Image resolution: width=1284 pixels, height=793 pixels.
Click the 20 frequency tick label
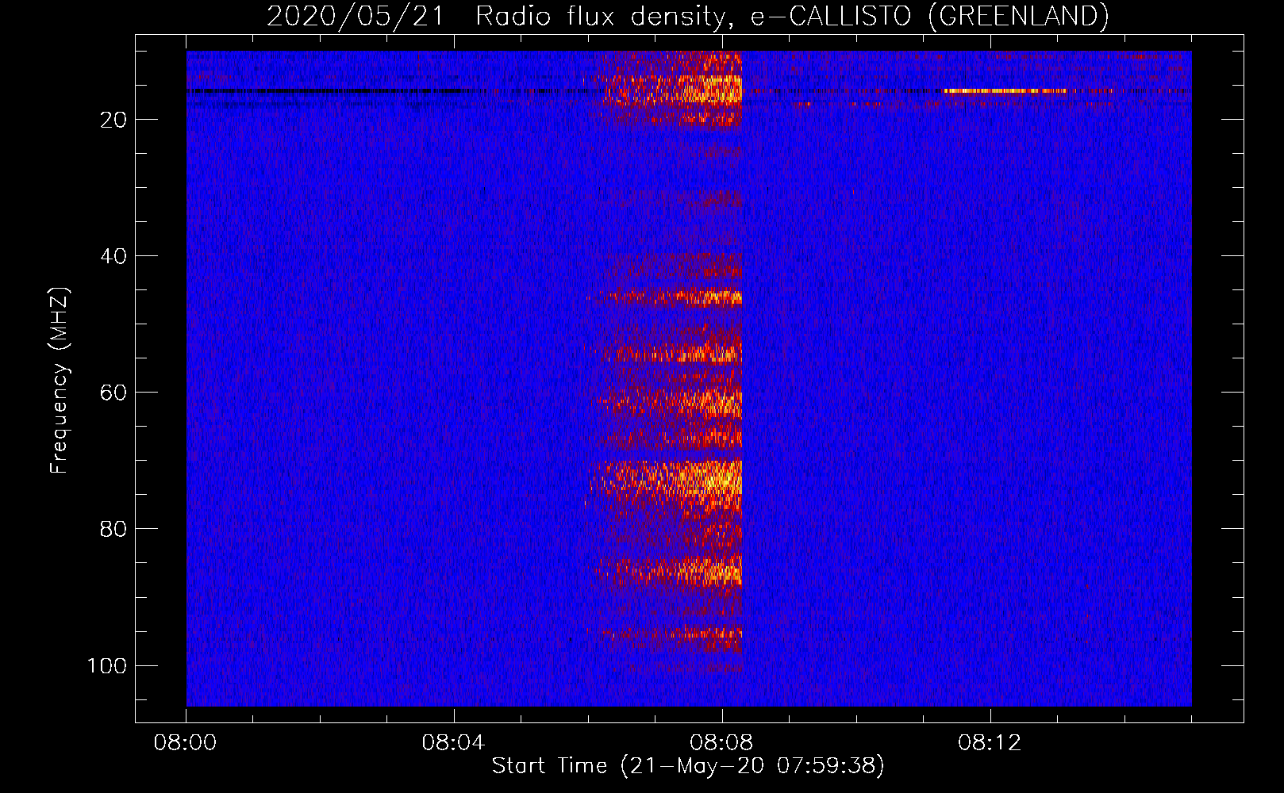(x=113, y=120)
